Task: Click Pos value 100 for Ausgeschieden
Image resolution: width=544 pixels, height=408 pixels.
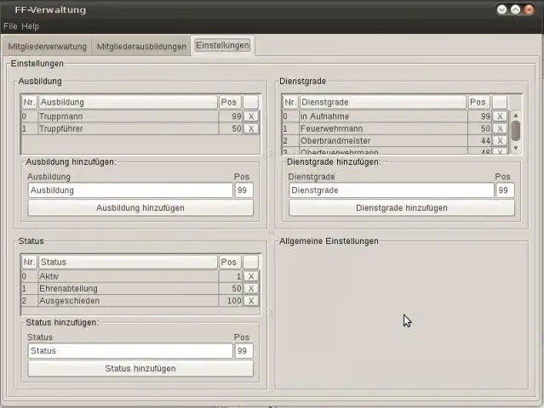Action: pos(231,301)
